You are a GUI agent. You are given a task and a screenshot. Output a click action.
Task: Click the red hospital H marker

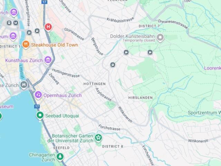pyautogui.click(x=48, y=27)
